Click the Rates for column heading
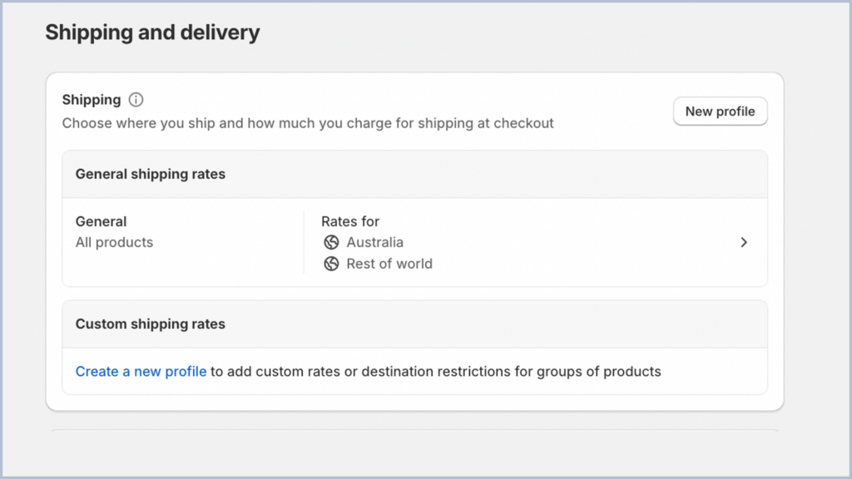The image size is (852, 479). point(349,221)
